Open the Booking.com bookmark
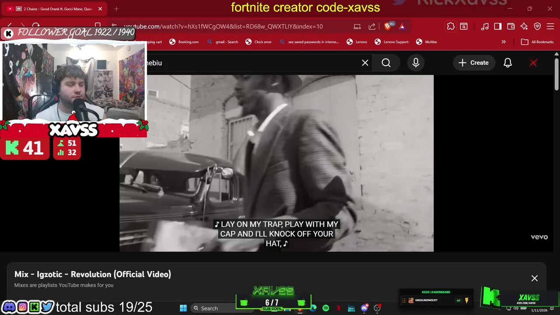This screenshot has height=315, width=560. click(184, 42)
